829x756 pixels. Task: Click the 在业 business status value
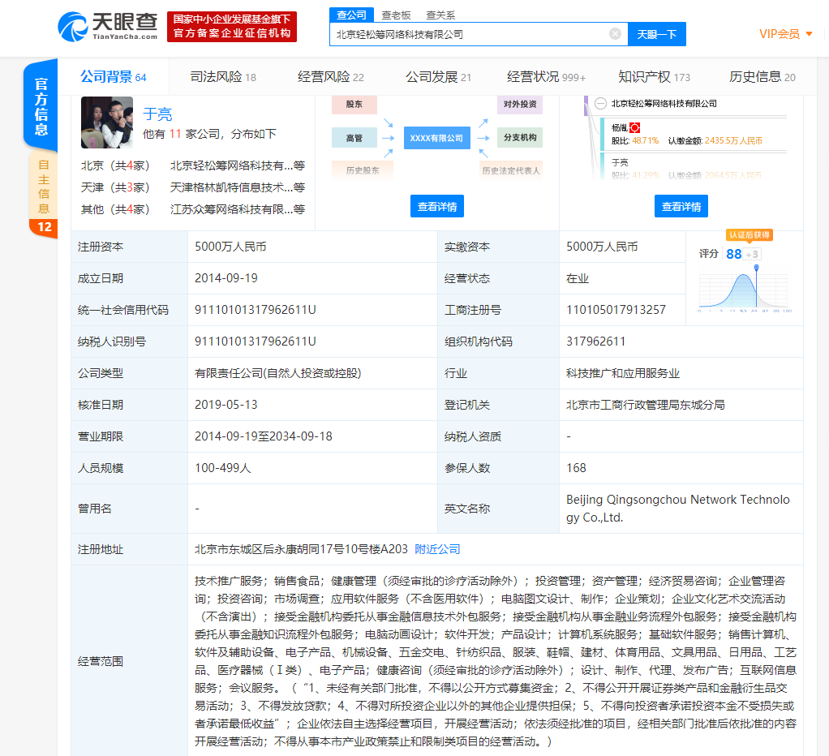[x=578, y=278]
